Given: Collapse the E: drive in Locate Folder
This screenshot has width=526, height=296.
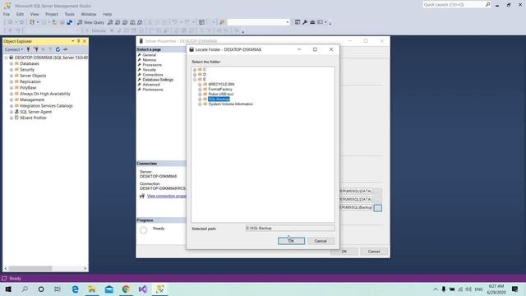Looking at the screenshot, I should click(195, 79).
